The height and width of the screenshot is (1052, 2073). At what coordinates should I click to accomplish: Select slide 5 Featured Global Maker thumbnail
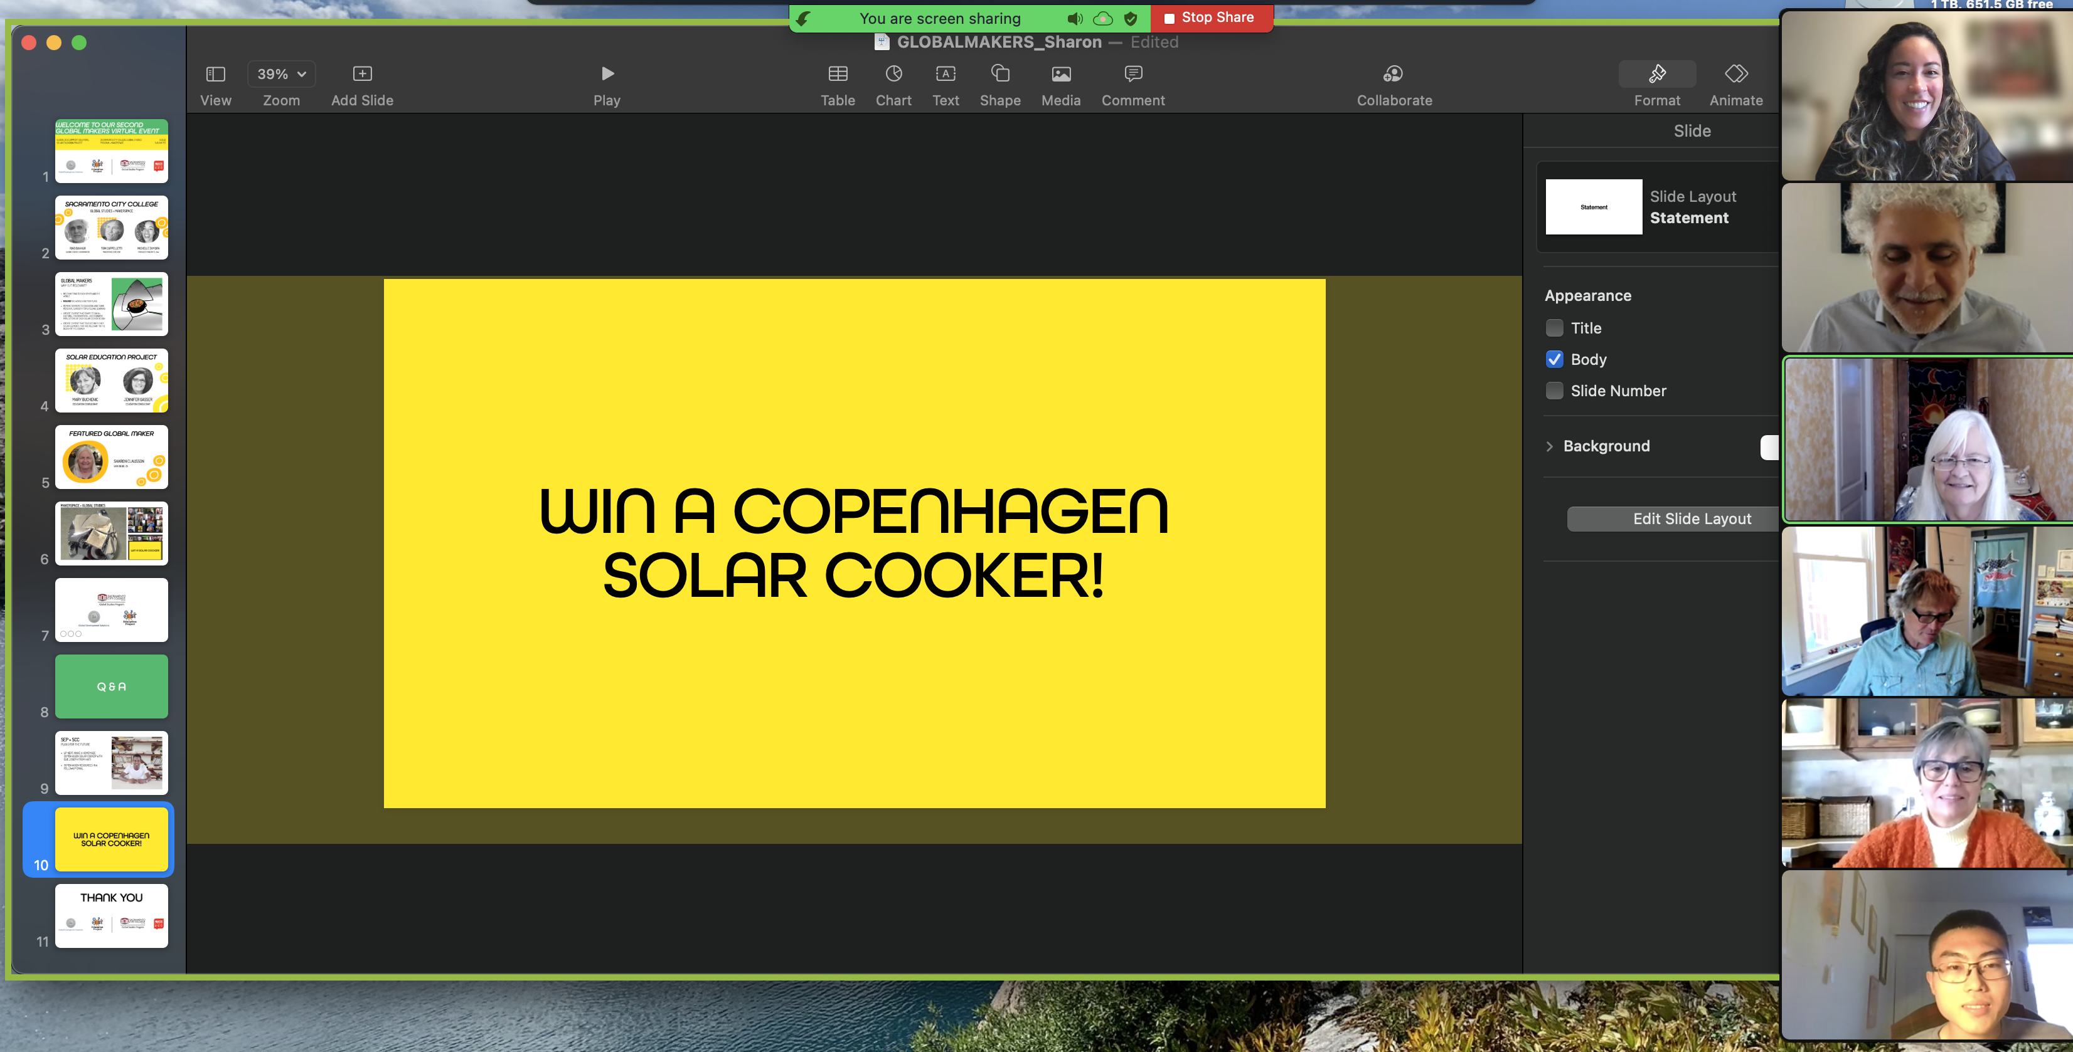pos(111,457)
